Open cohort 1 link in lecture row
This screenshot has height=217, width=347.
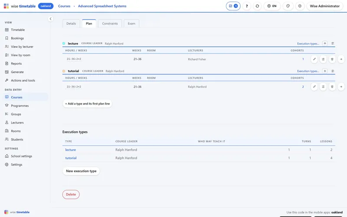click(x=303, y=59)
